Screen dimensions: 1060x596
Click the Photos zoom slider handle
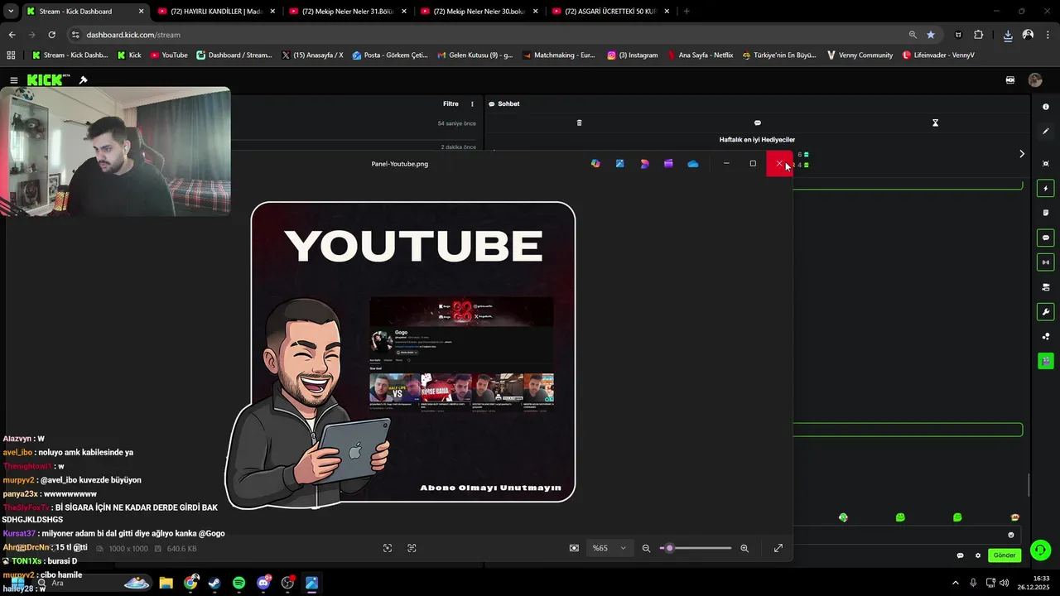coord(669,548)
